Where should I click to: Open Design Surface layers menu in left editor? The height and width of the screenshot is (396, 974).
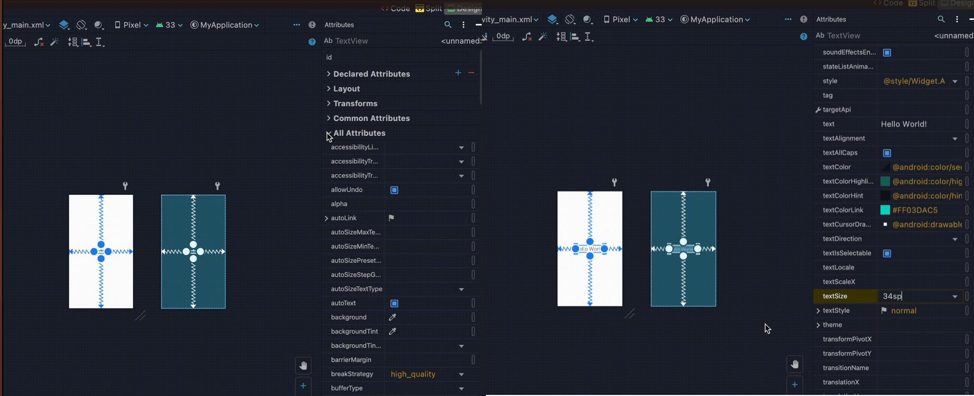64,25
